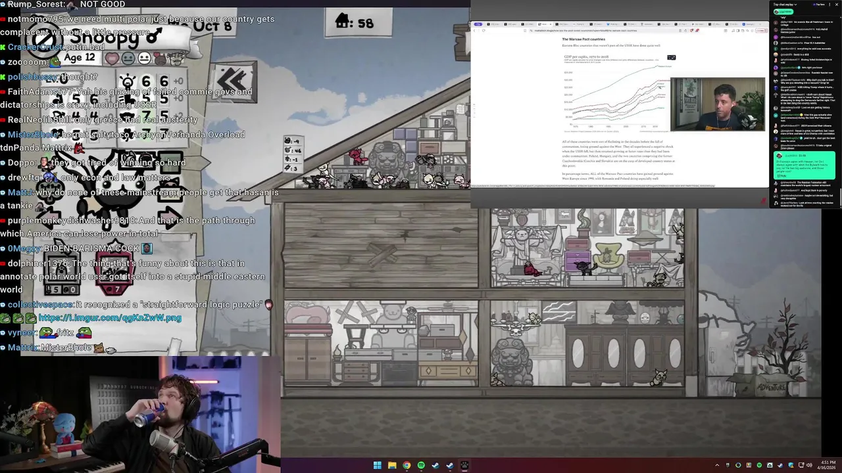The height and width of the screenshot is (473, 842).
Task: Click The Warsaw Pact countries heading
Action: (x=583, y=39)
